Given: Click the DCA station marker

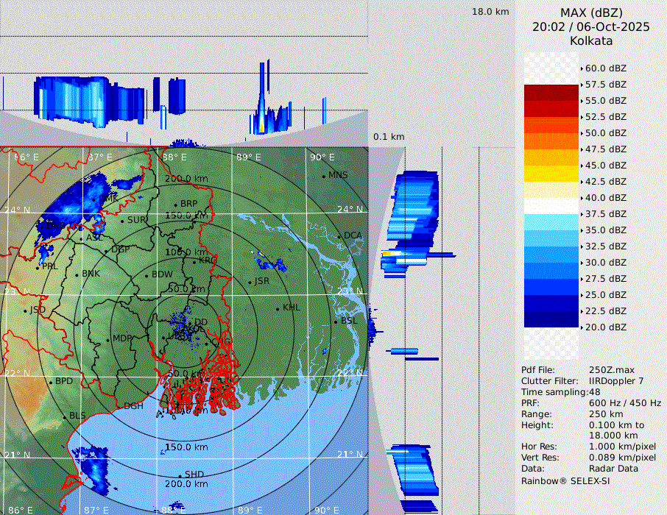Looking at the screenshot, I should (x=339, y=236).
